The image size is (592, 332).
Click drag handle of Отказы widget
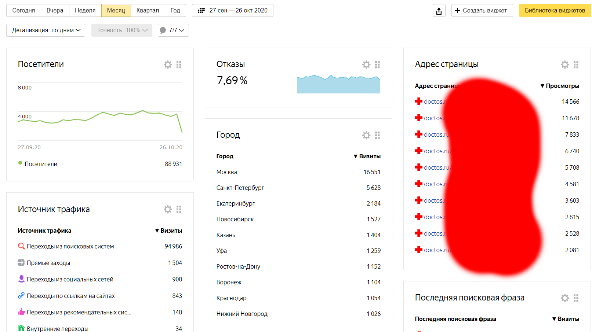(377, 64)
